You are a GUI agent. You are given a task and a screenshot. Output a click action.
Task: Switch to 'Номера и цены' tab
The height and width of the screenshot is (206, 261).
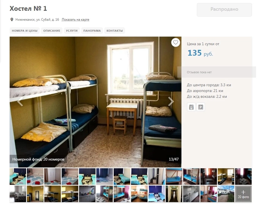coord(25,31)
